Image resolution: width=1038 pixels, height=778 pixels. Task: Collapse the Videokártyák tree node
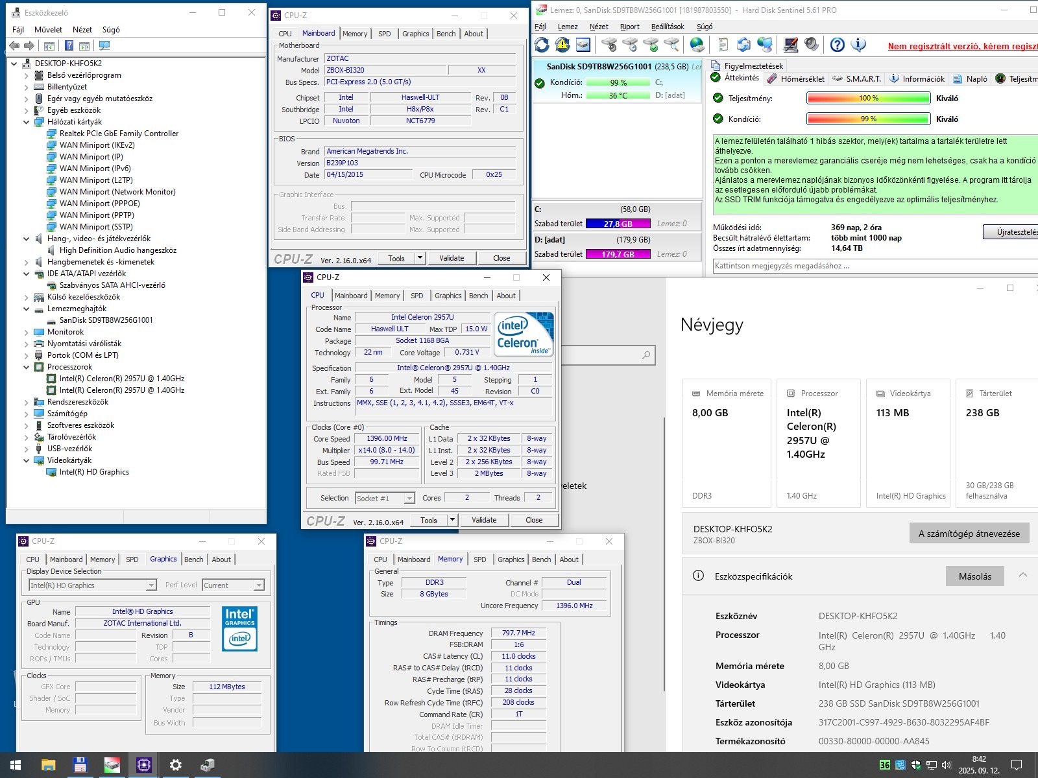click(x=26, y=460)
